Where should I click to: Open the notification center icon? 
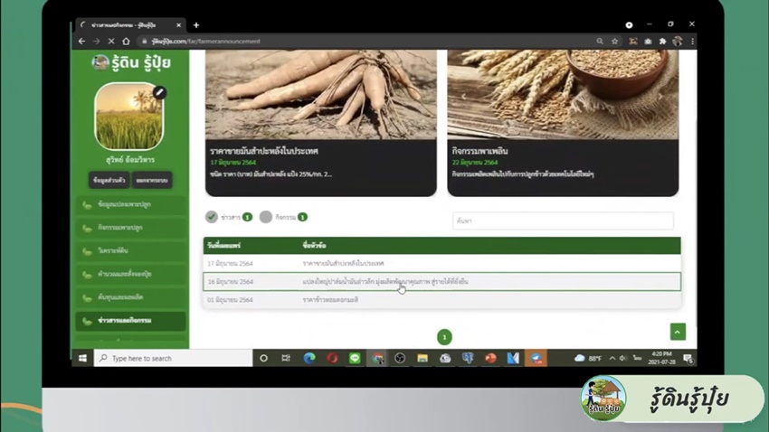(688, 359)
